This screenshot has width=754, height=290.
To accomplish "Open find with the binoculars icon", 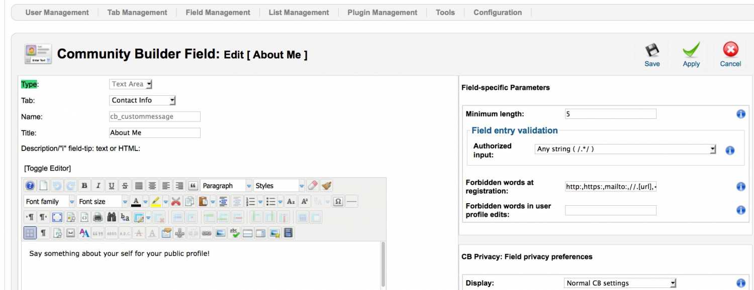I will tap(112, 217).
